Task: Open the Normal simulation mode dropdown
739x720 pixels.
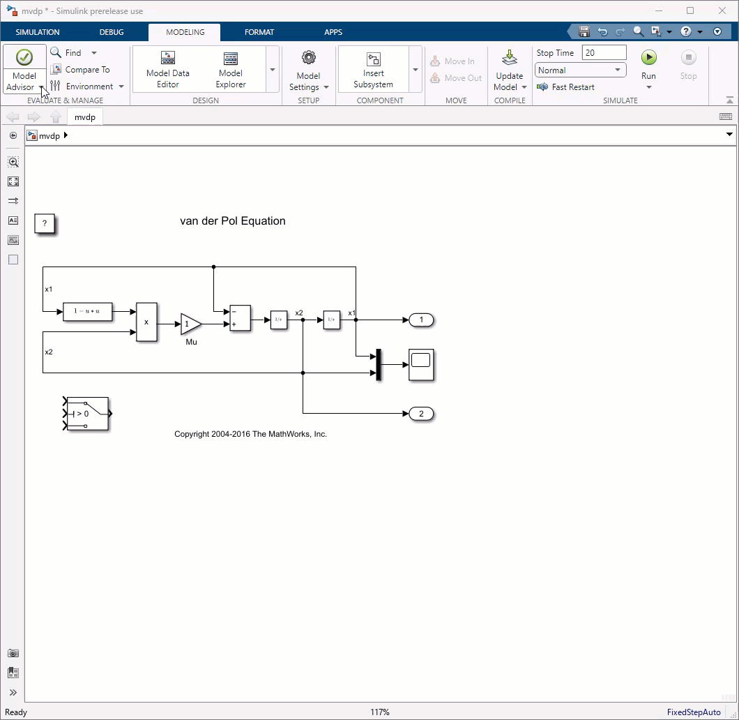Action: [580, 70]
